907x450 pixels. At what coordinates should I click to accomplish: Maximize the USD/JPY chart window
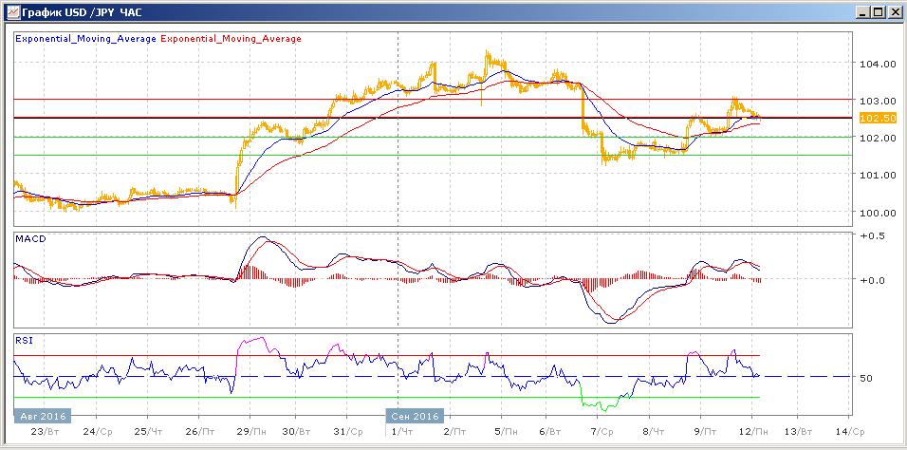pyautogui.click(x=877, y=12)
